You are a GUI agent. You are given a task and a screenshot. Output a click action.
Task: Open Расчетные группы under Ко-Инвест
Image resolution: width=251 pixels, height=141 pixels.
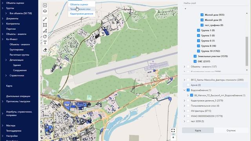tap(19, 55)
